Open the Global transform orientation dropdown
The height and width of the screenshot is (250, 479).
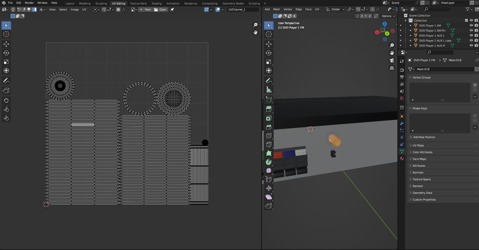(x=336, y=9)
